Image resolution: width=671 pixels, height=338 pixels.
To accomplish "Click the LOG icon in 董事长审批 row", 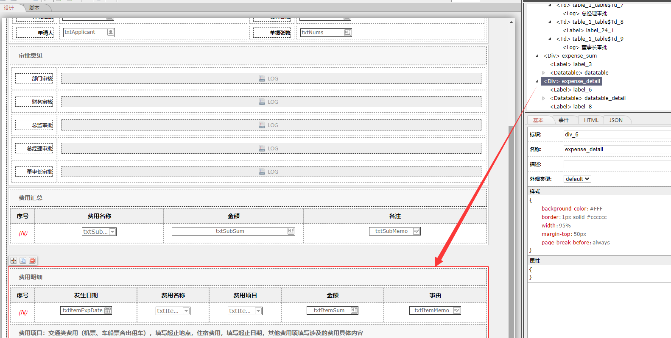I will 262,172.
